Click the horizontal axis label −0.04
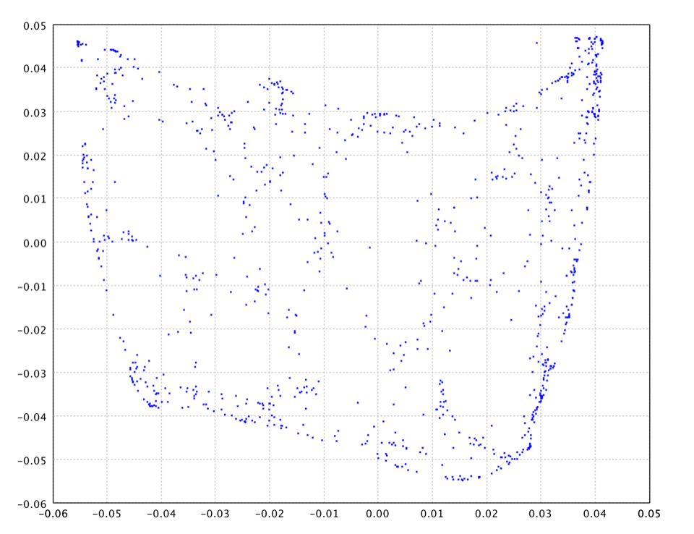Image resolution: width=694 pixels, height=534 pixels. point(161,514)
